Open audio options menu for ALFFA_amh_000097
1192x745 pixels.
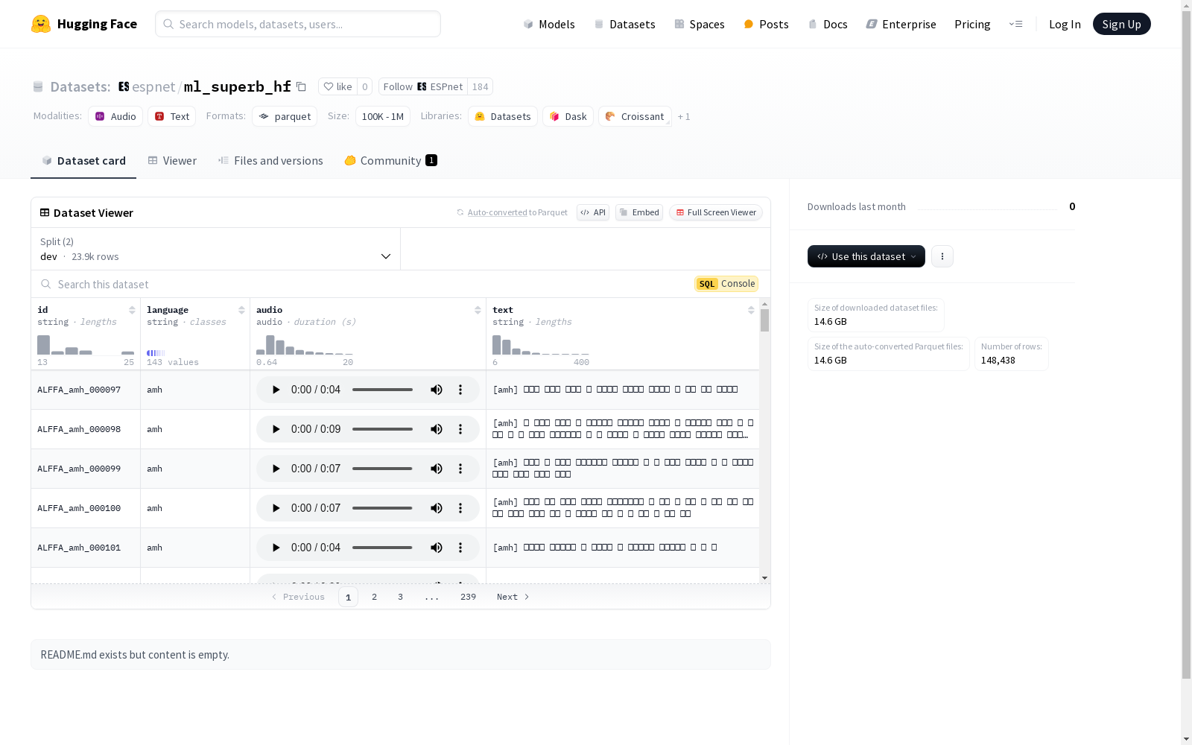tap(460, 390)
